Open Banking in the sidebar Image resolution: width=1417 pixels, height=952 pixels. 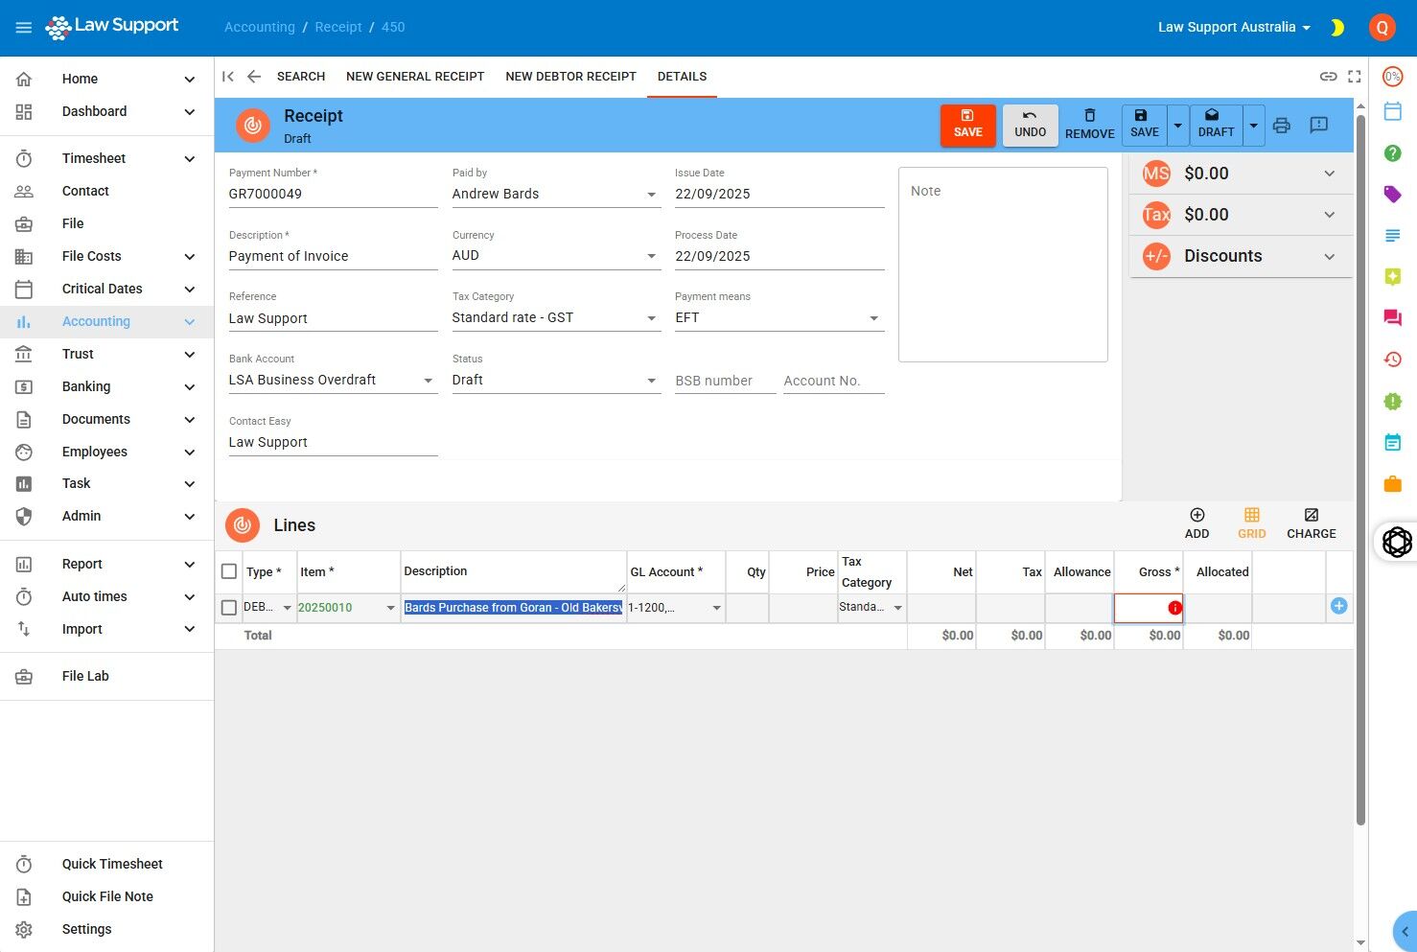[107, 387]
